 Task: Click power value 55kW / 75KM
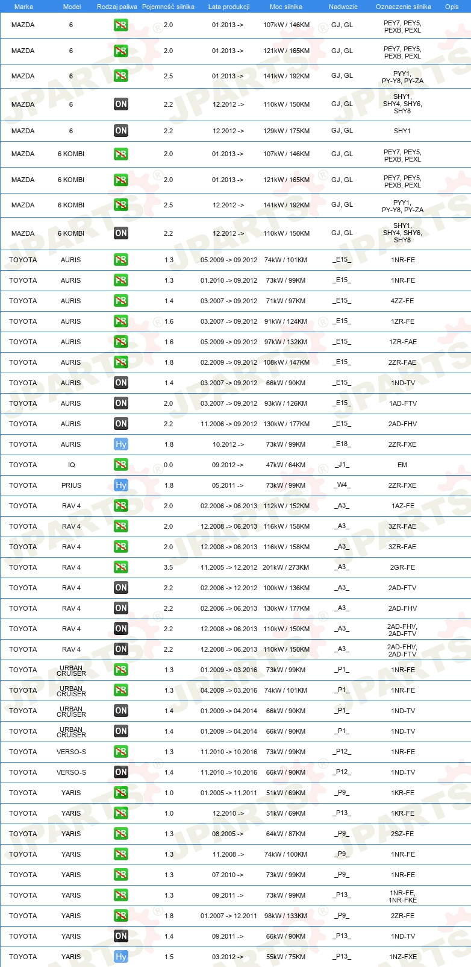pyautogui.click(x=286, y=957)
